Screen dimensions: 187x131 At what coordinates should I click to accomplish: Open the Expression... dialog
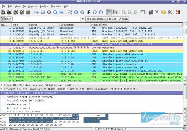coord(96,19)
